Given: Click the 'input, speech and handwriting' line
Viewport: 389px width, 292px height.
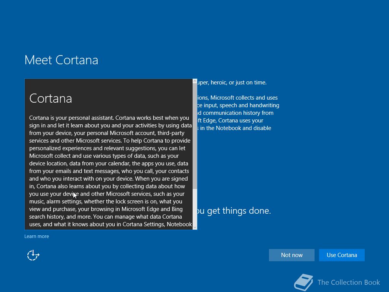Looking at the screenshot, I should tap(241, 105).
